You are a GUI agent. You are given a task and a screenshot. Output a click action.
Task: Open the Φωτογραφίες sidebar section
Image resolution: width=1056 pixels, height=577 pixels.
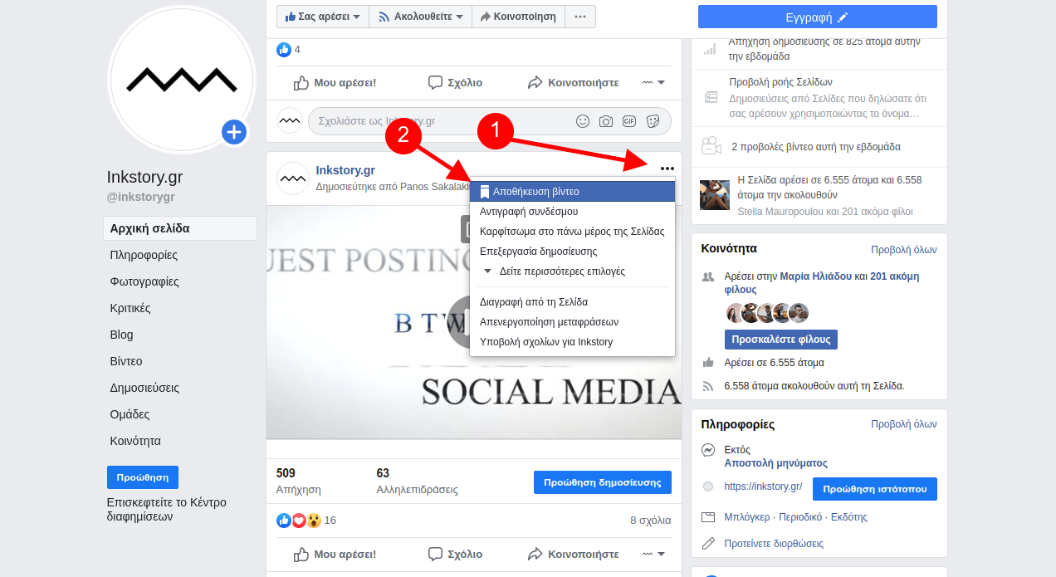[144, 281]
